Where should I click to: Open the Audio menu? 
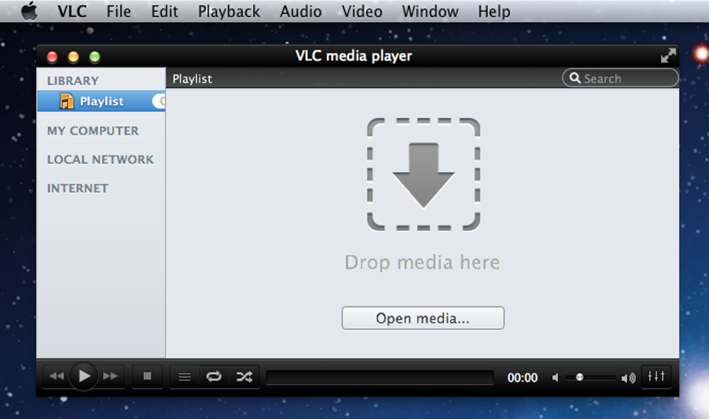pyautogui.click(x=301, y=11)
